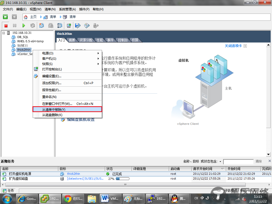Open the 视图(W) menu
This screenshot has height=204, width=272.
(35, 9)
